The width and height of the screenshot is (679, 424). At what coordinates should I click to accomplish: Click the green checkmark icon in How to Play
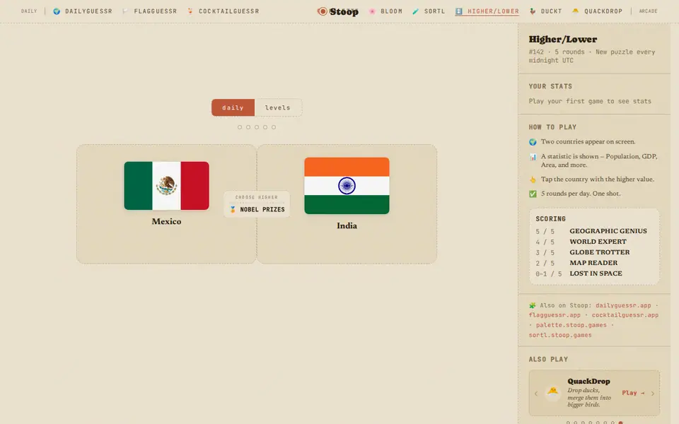[x=533, y=194]
